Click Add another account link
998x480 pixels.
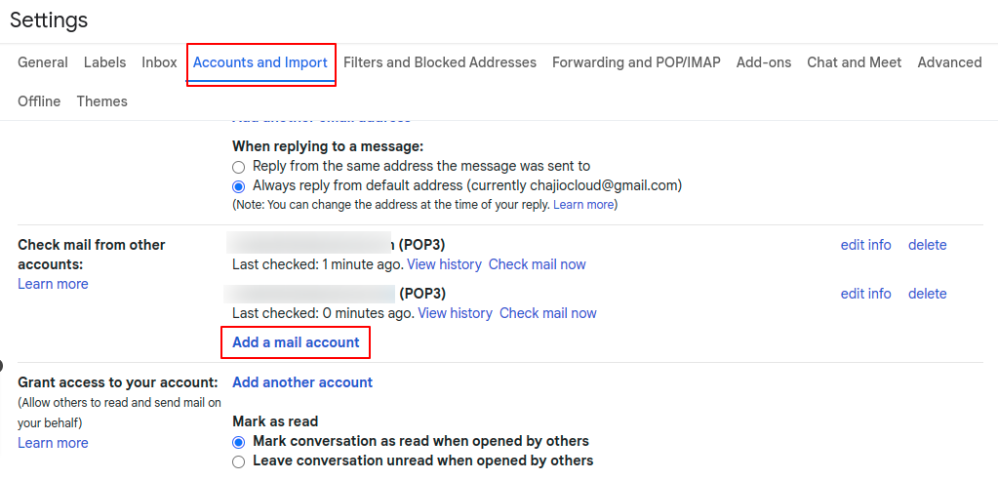tap(302, 382)
